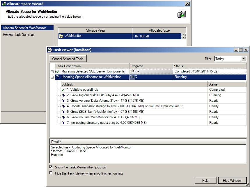Image resolution: width=250 pixels, height=187 pixels.
Task: Click the Task Viewer title bar icon
Action: [50, 50]
